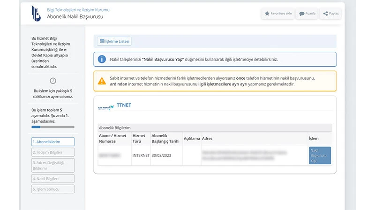Click the Açıklama column header
Viewport: 375px width, 210px height.
(192, 138)
